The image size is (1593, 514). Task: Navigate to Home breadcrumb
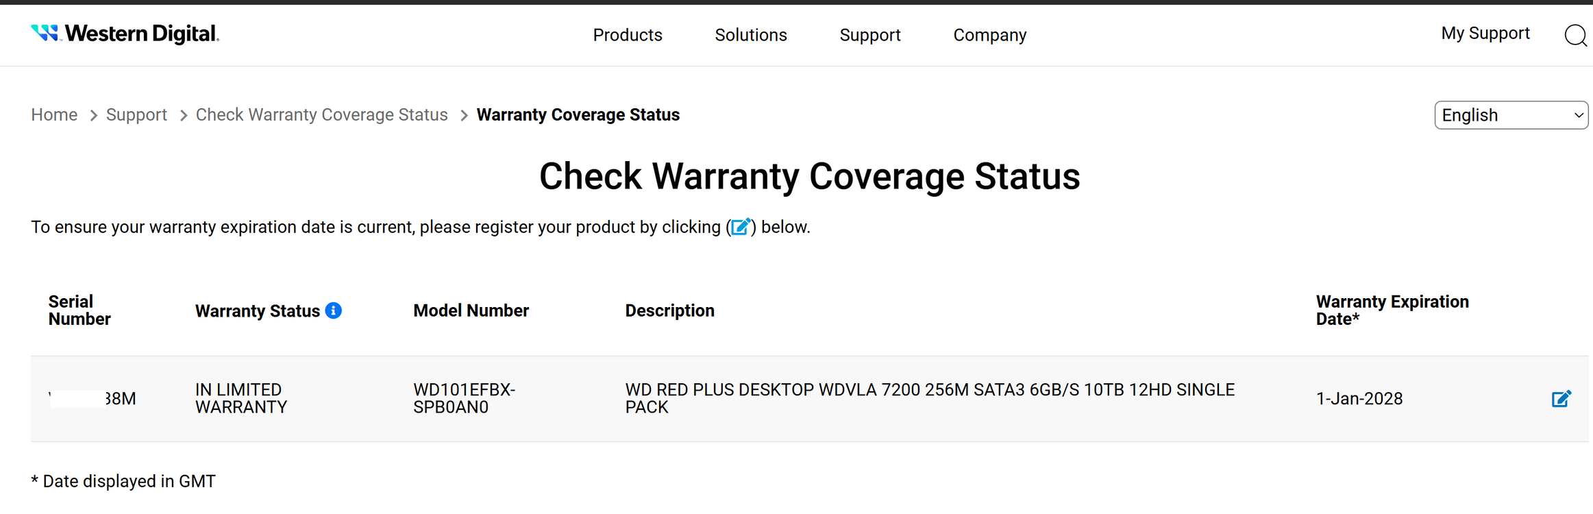[54, 114]
